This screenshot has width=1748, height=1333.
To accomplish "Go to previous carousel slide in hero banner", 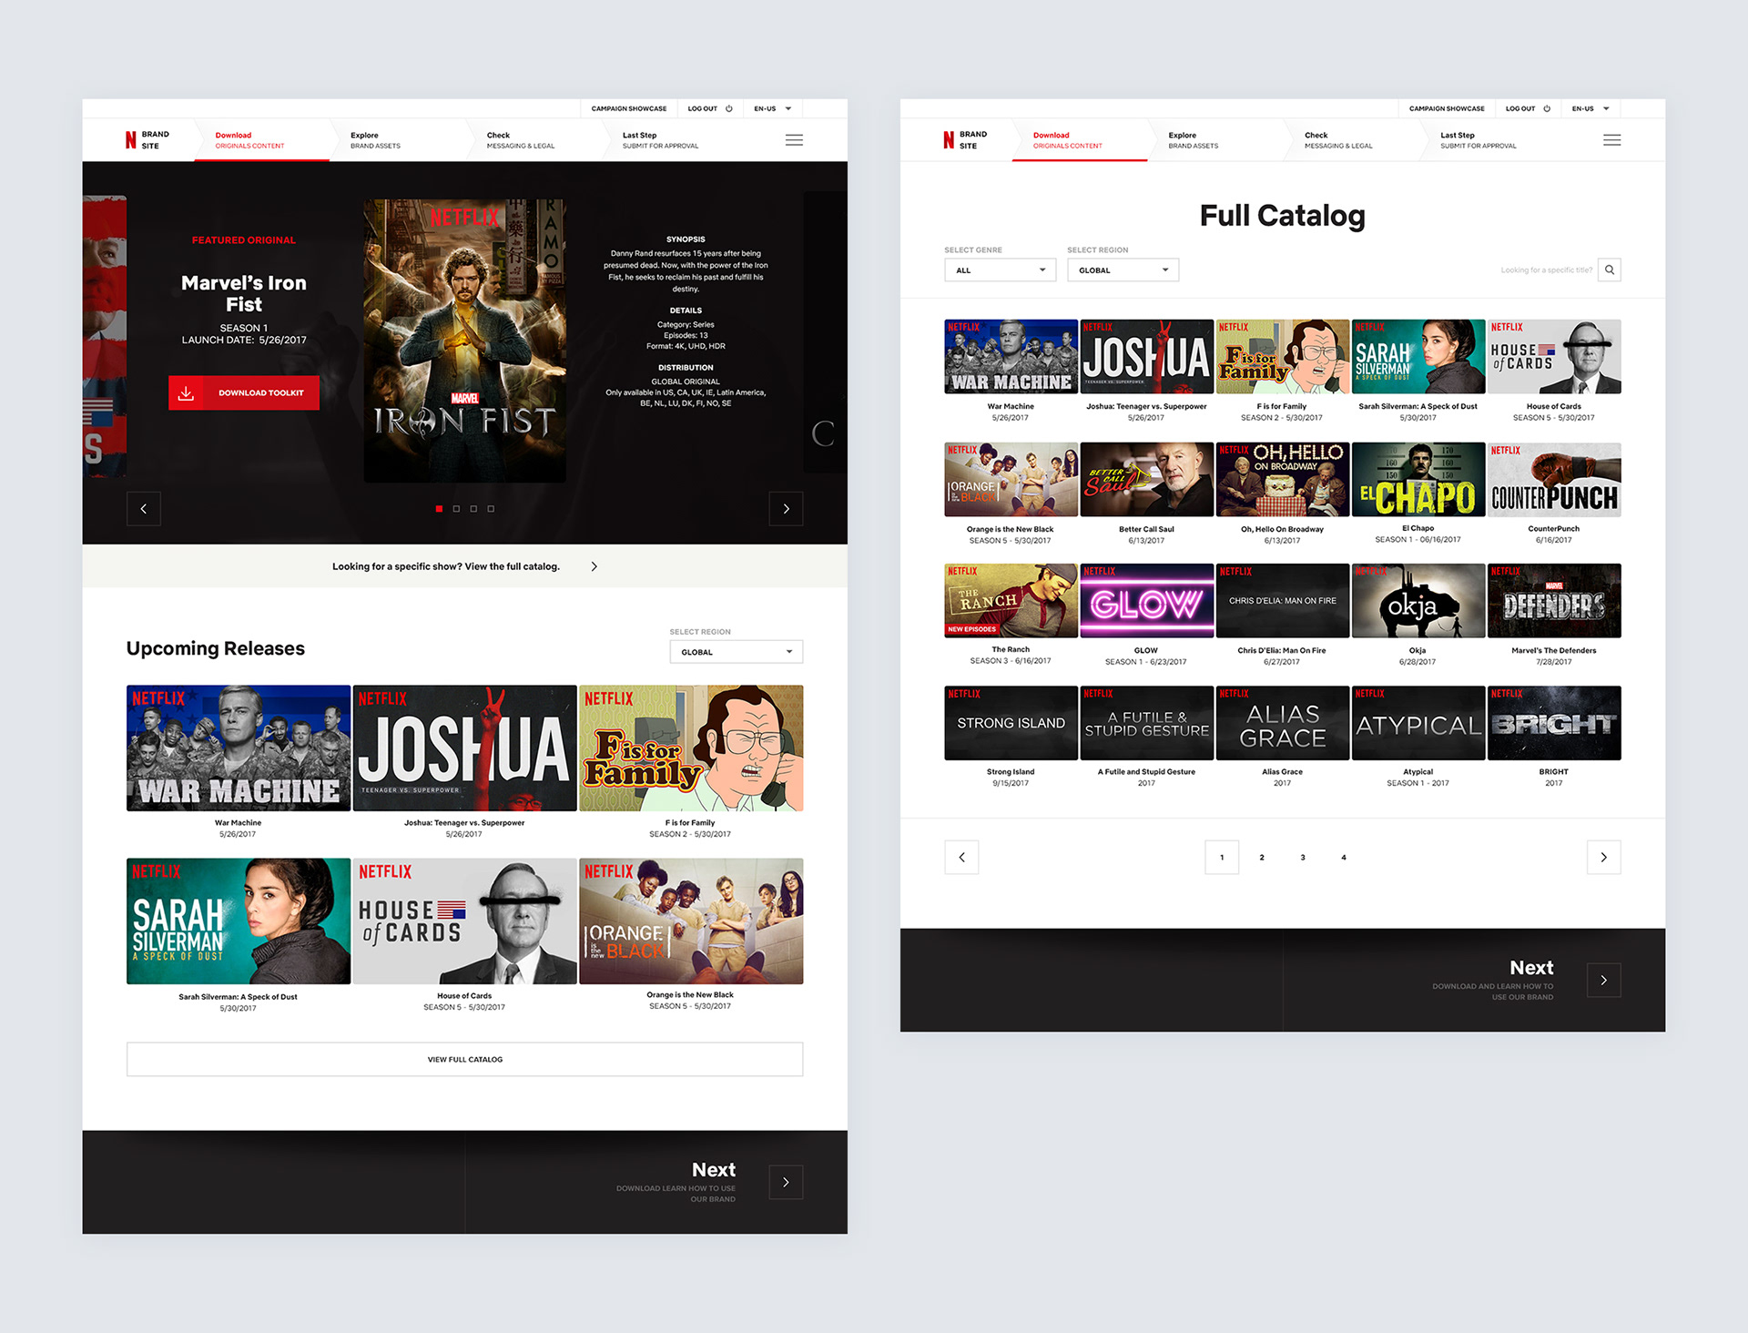I will point(144,508).
